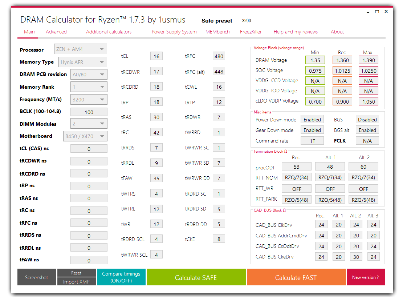
Task: Click the tCL value 16
Action: coord(156,56)
